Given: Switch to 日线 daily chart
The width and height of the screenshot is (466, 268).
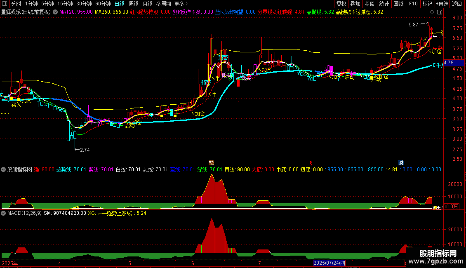Looking at the screenshot, I should (120, 4).
